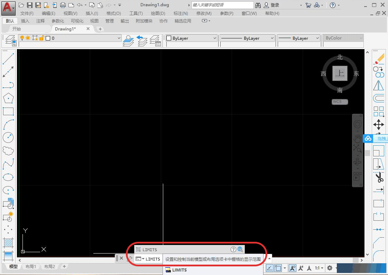
Task: Open the ByLayer linetype dropdown
Action: [272, 38]
